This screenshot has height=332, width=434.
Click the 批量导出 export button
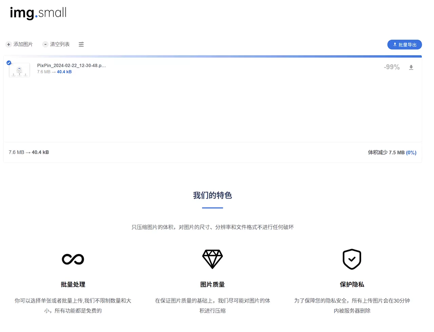405,44
